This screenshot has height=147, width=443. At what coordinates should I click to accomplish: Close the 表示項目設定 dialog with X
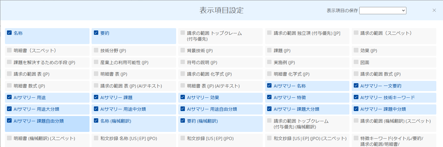pyautogui.click(x=434, y=10)
